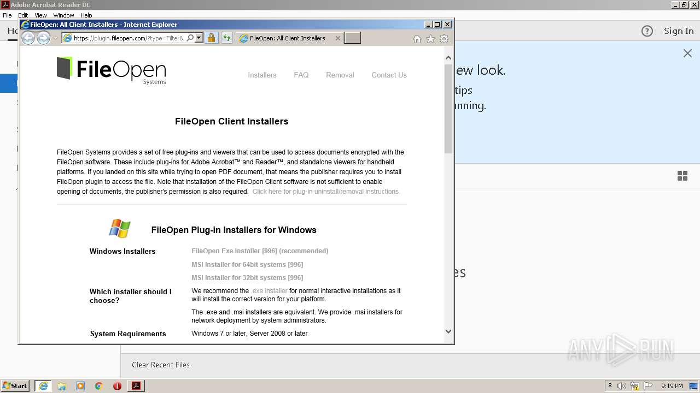Refresh the page with the refresh icon
The height and width of the screenshot is (393, 700).
coord(227,38)
